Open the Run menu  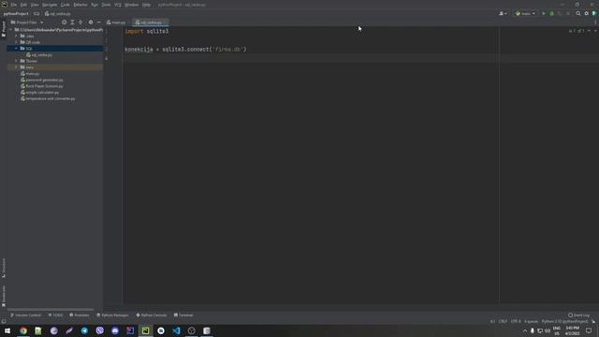95,5
